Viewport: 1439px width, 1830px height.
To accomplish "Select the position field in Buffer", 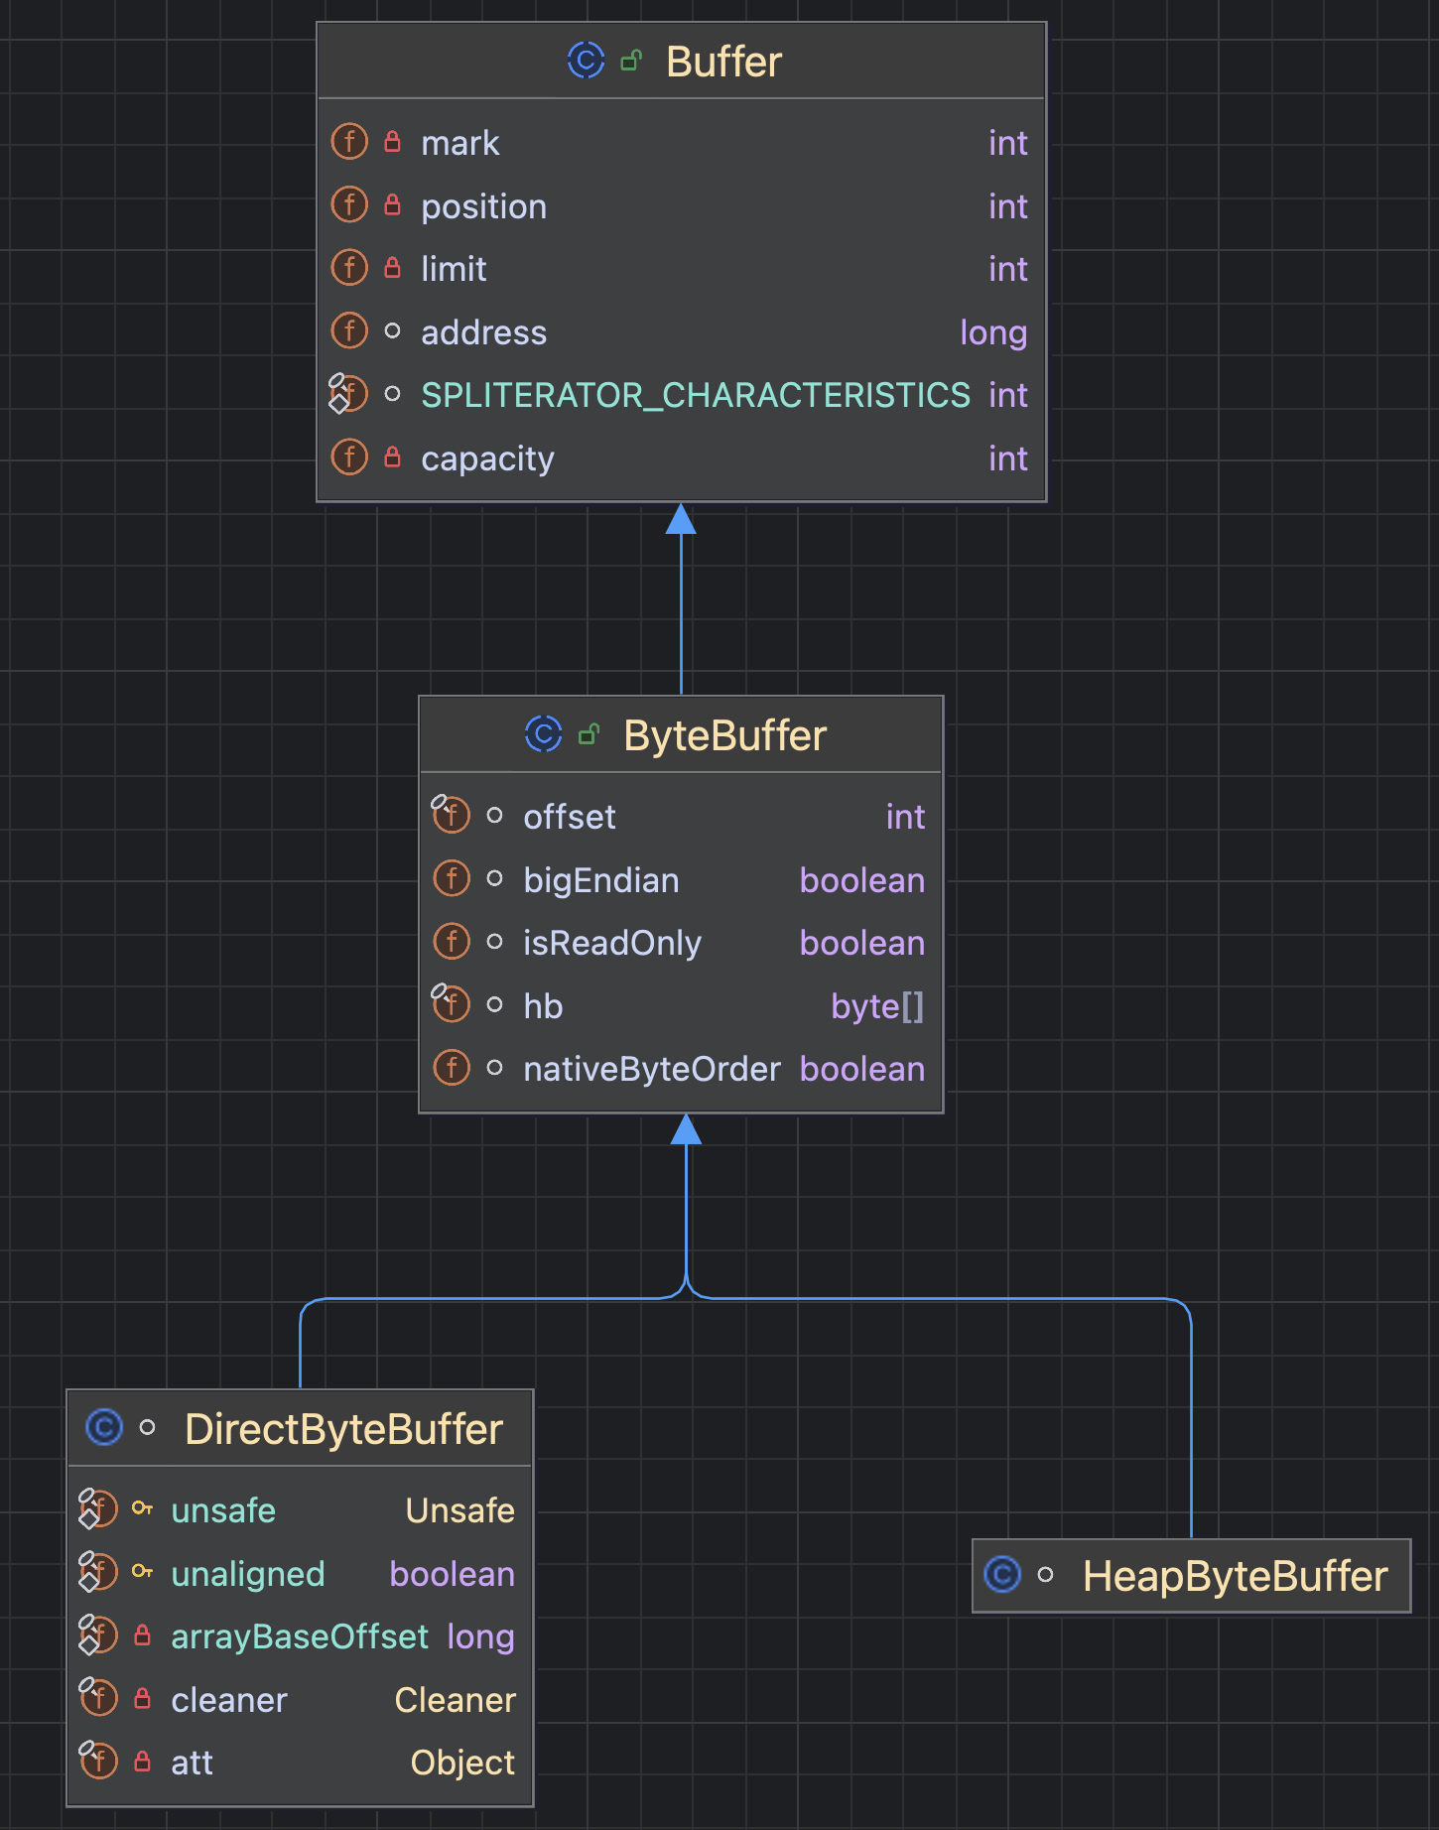I will 483,206.
